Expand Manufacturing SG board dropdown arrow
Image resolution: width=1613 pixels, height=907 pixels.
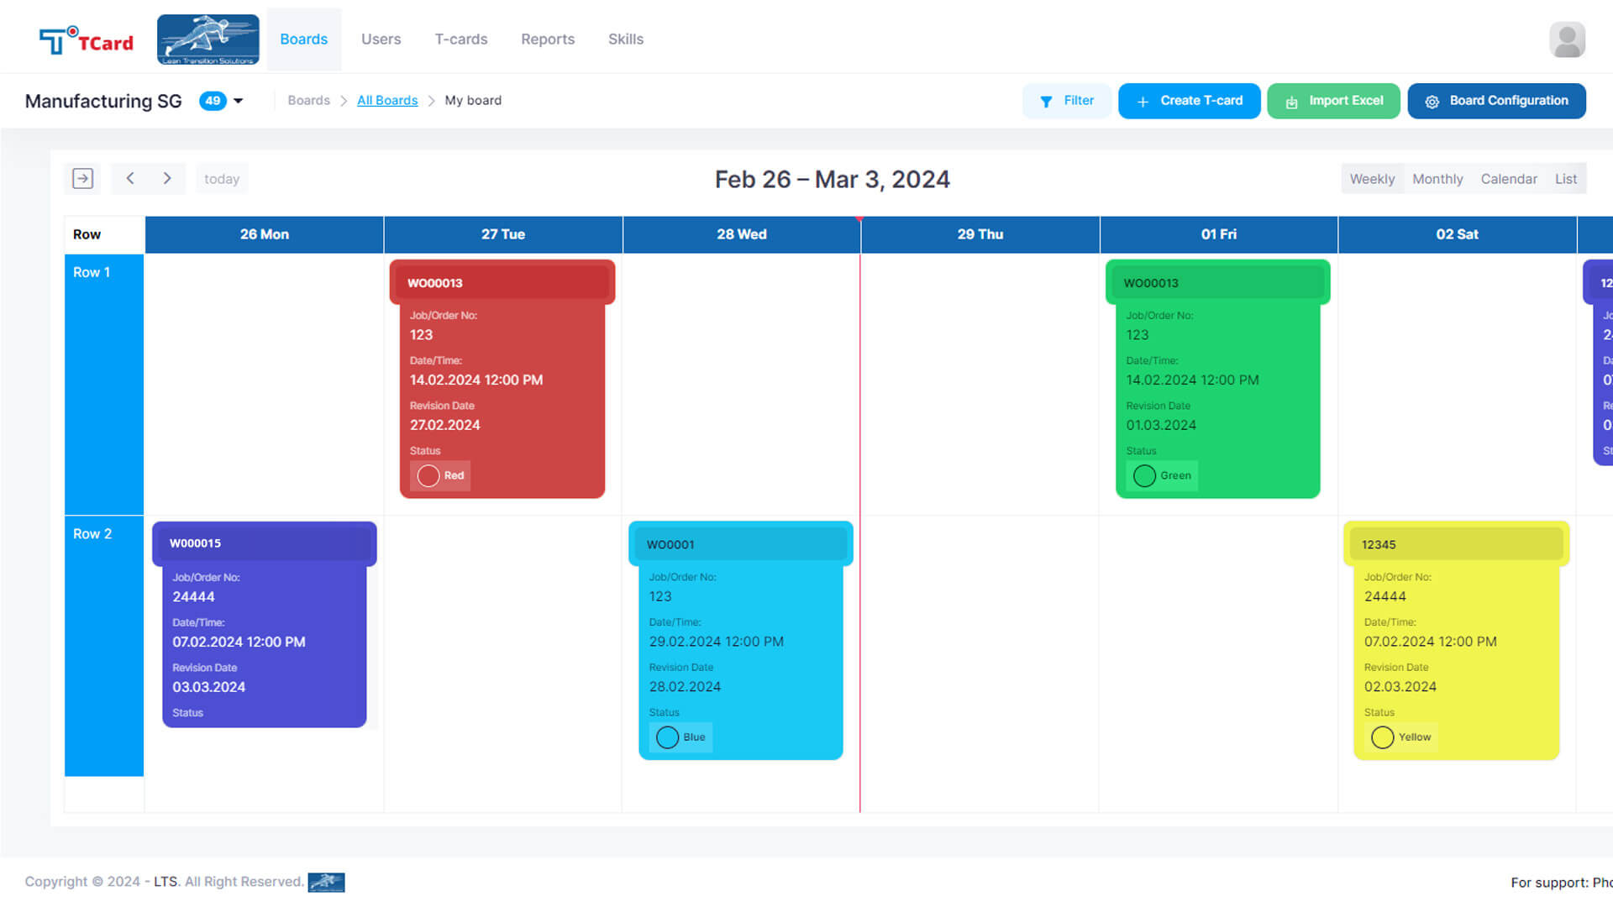[239, 101]
